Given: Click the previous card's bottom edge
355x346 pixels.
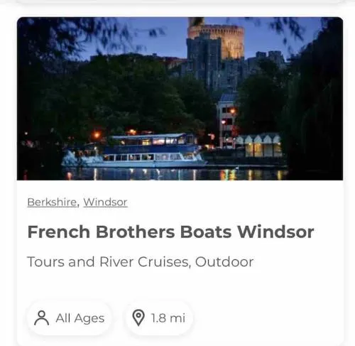Looking at the screenshot, I should [180, 1].
